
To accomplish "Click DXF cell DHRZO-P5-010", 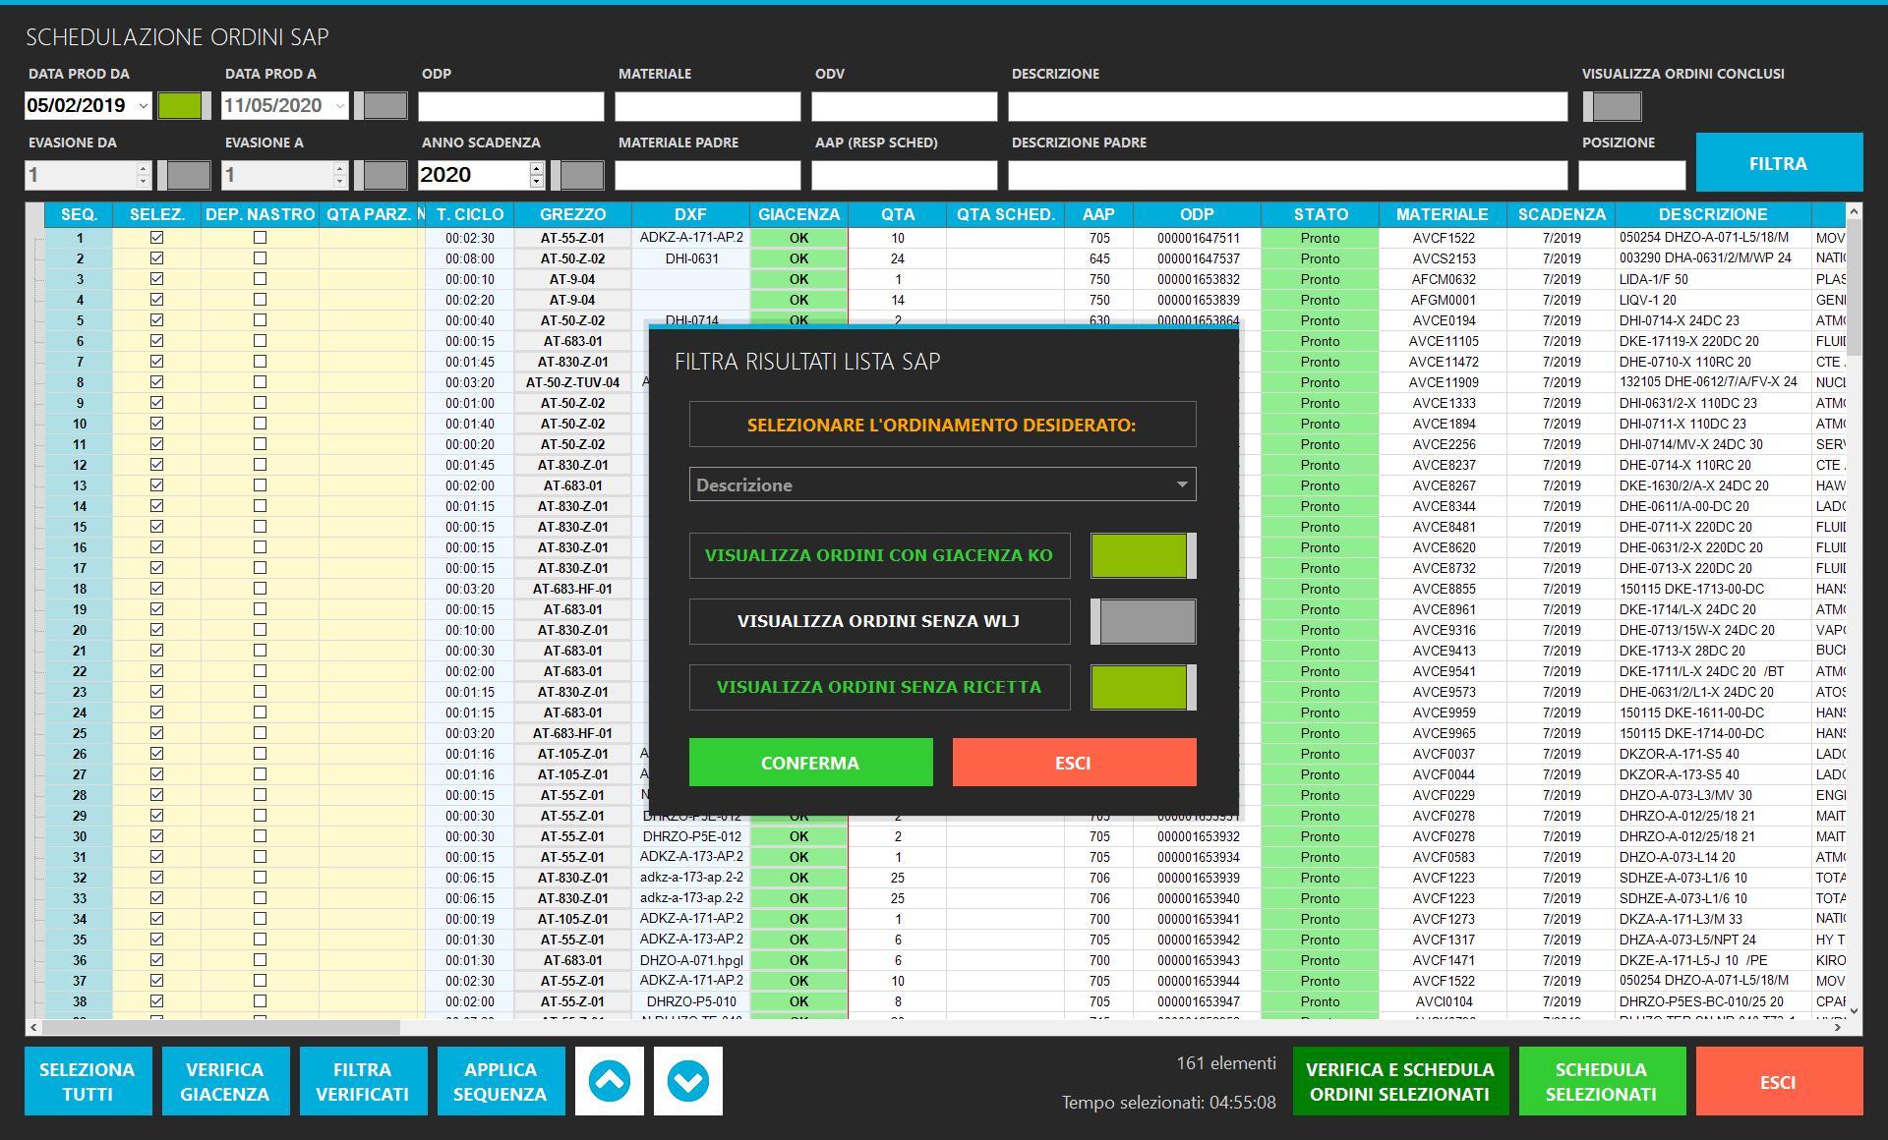I will point(691,1001).
